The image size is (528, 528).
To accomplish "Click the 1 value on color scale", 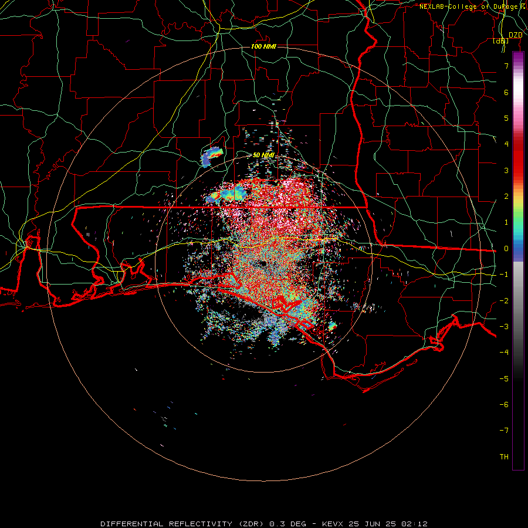I will tap(506, 222).
